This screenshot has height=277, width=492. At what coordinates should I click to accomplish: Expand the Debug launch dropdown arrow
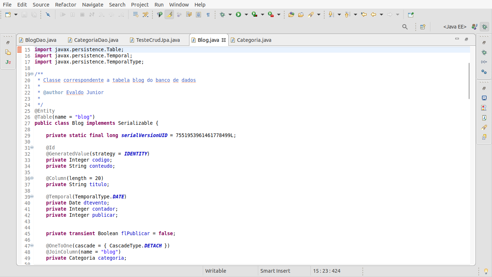[x=230, y=15]
